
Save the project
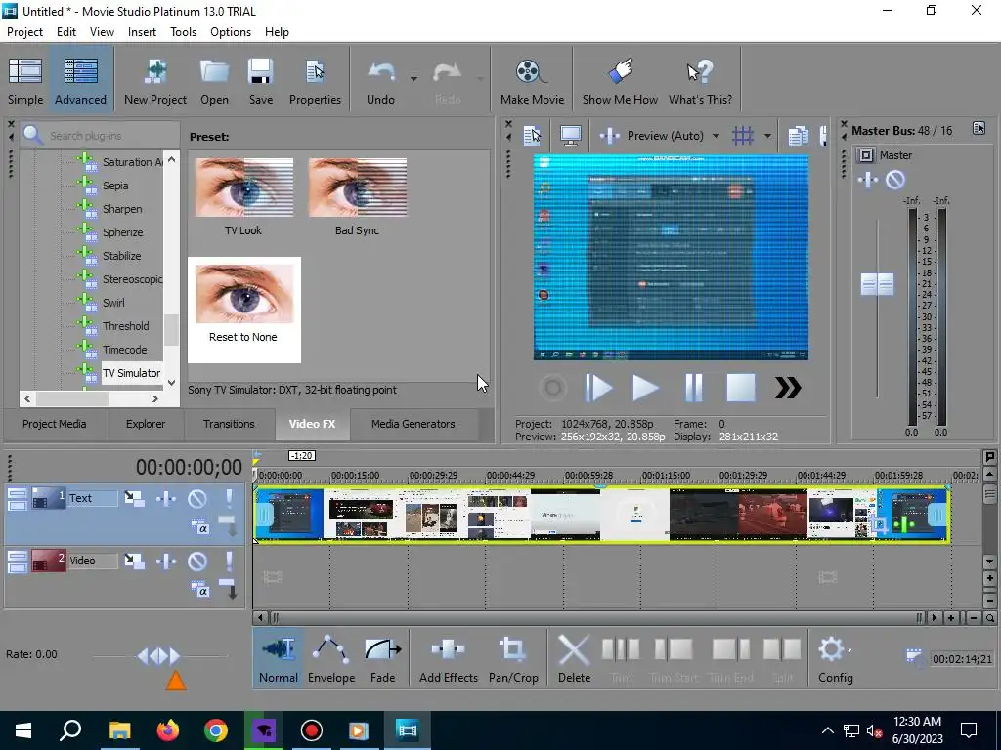260,81
